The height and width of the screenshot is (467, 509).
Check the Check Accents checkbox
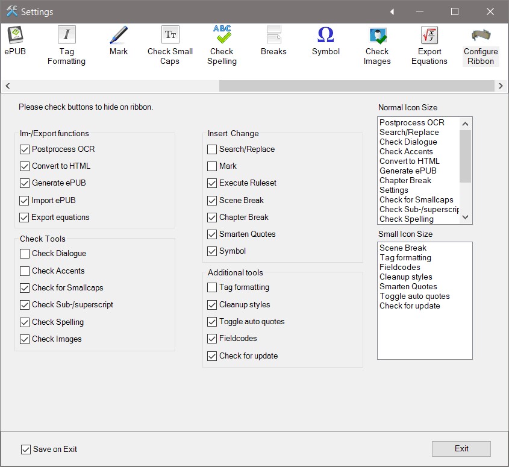24,271
